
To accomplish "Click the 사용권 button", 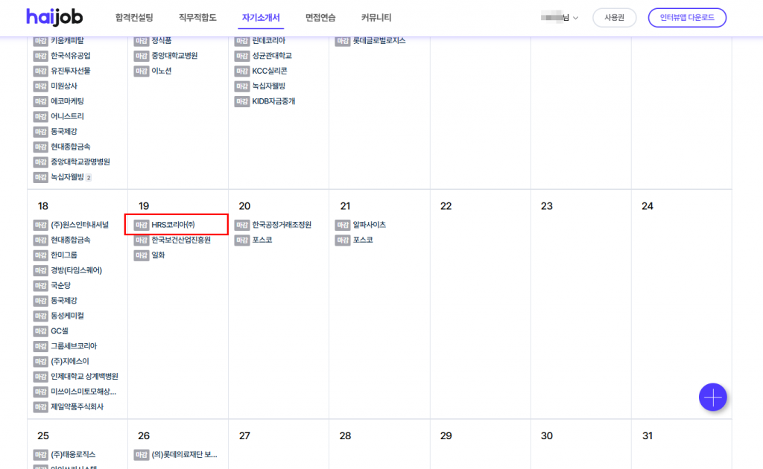I will tap(614, 18).
